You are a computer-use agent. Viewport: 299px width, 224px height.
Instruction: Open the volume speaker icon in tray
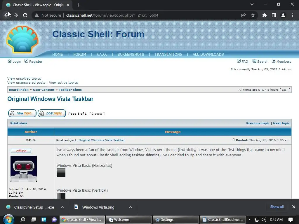click(x=264, y=220)
